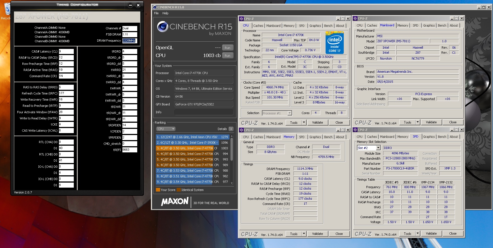Expand Tools dropdown arrow in SPD window

[x=418, y=233]
